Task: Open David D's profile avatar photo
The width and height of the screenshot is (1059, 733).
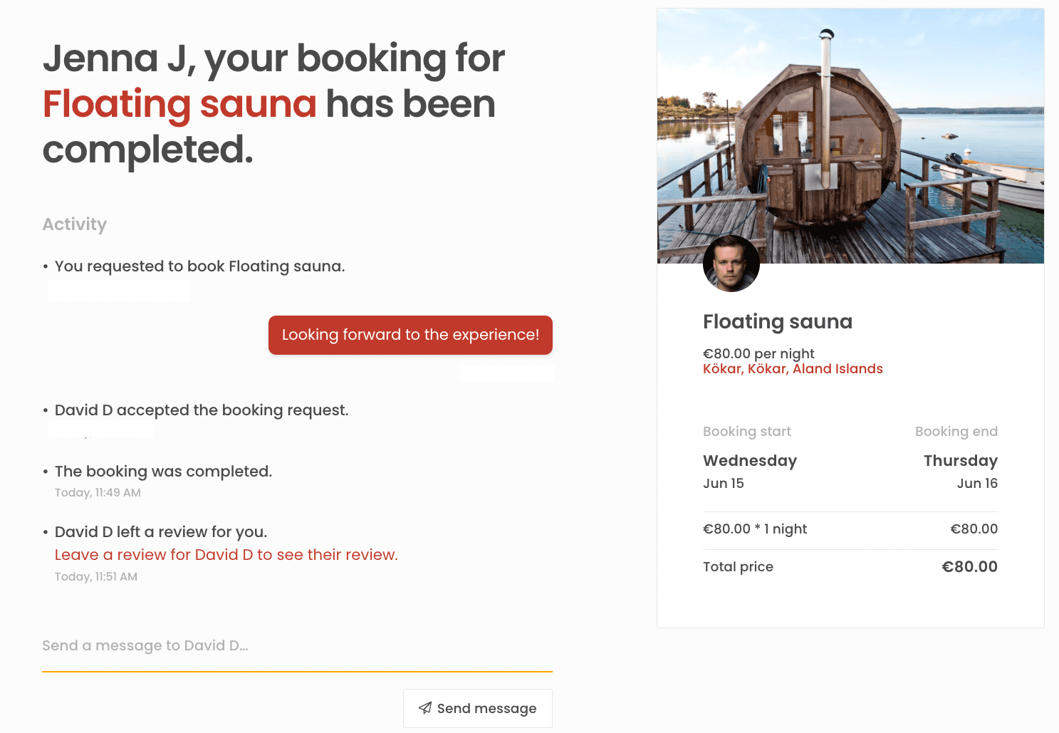Action: pyautogui.click(x=731, y=264)
